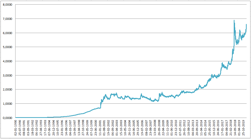Click the 2,0000 y-axis label
Screen dimensions: 251x139
click(7, 89)
